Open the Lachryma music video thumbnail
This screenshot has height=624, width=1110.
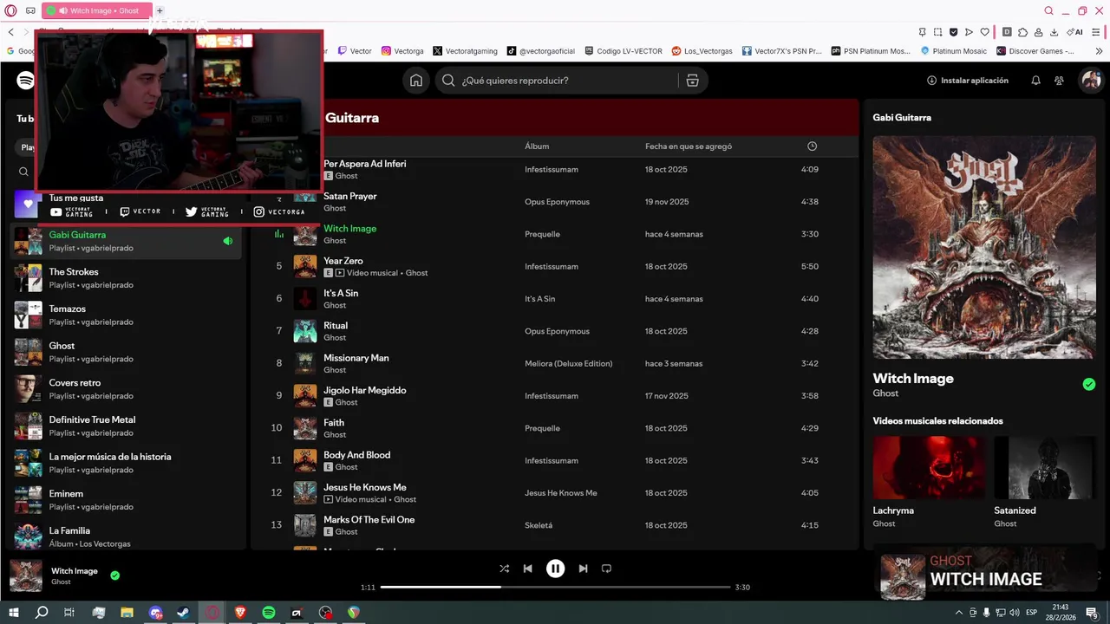(x=929, y=467)
